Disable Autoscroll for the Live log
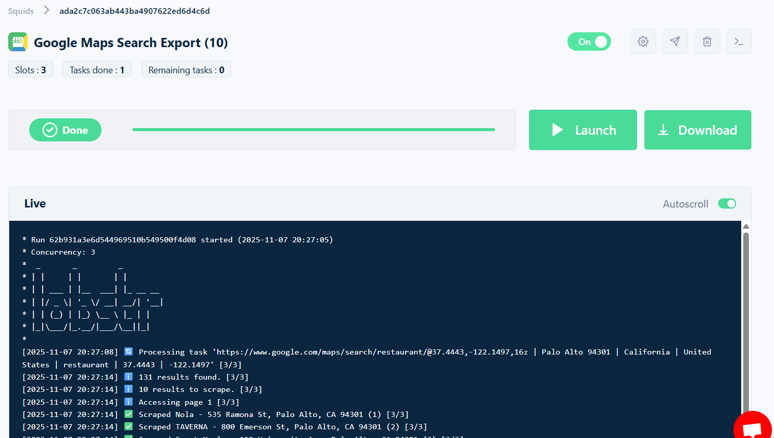The width and height of the screenshot is (774, 438). tap(726, 203)
